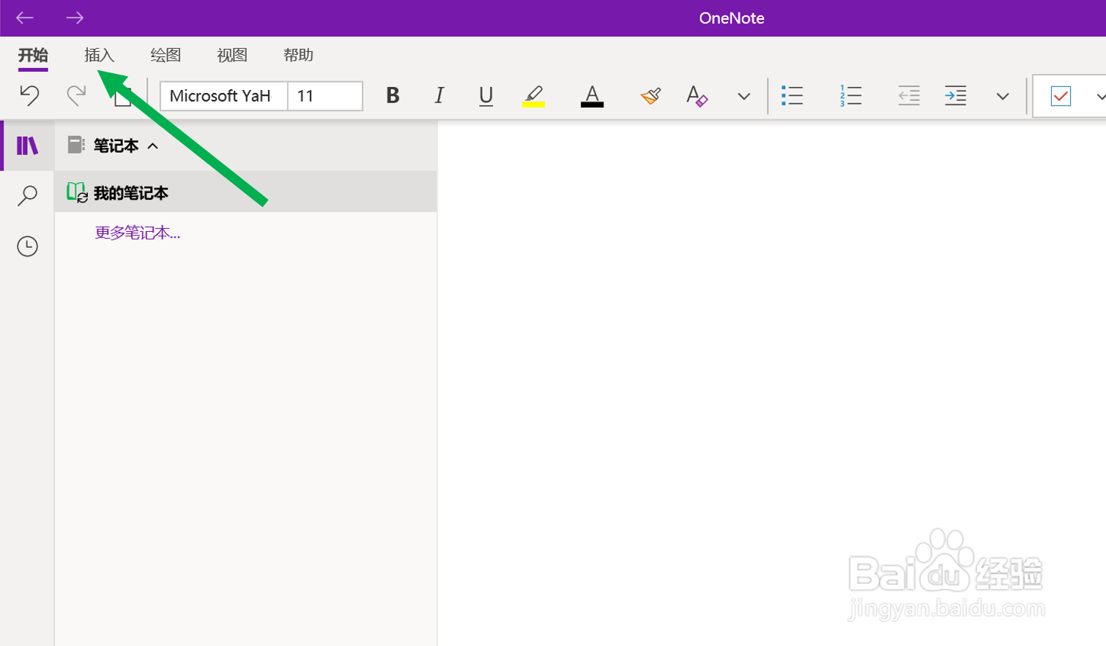The height and width of the screenshot is (646, 1106).
Task: Expand more font formatting options
Action: pos(743,97)
